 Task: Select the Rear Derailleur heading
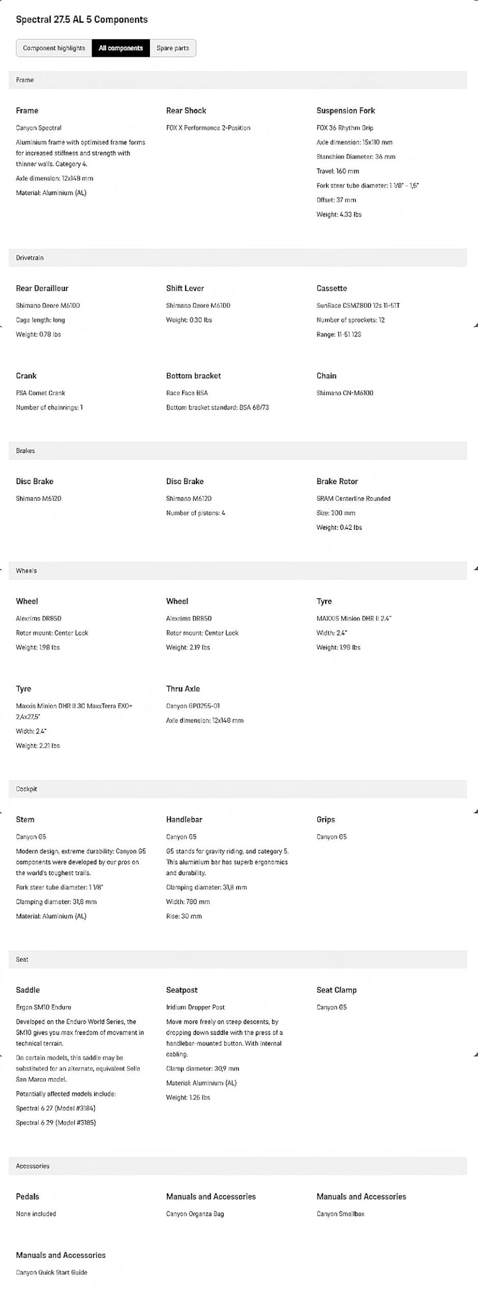42,288
